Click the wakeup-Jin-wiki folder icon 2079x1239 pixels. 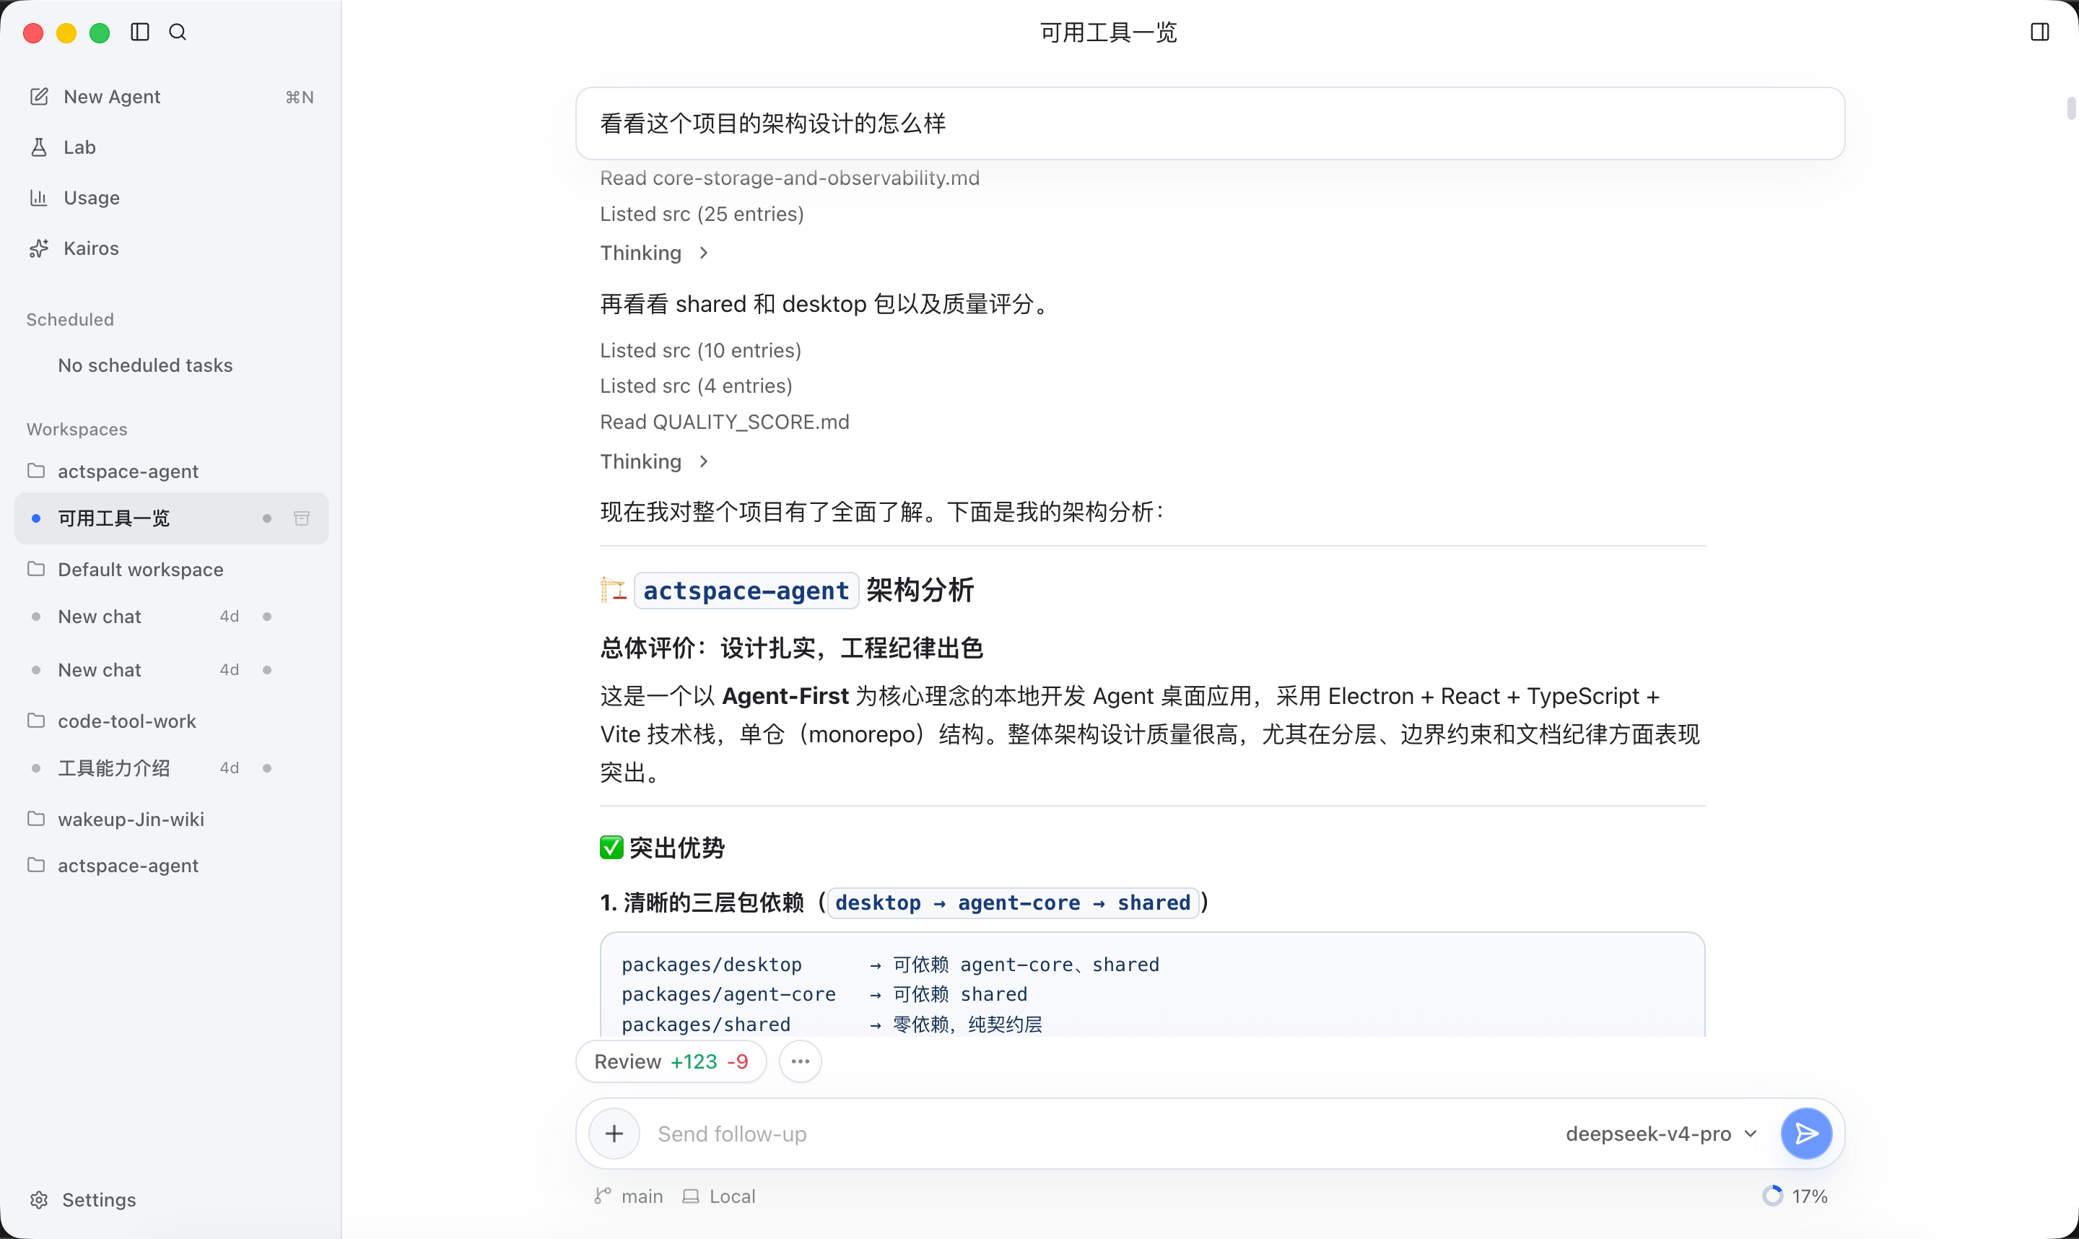[36, 819]
